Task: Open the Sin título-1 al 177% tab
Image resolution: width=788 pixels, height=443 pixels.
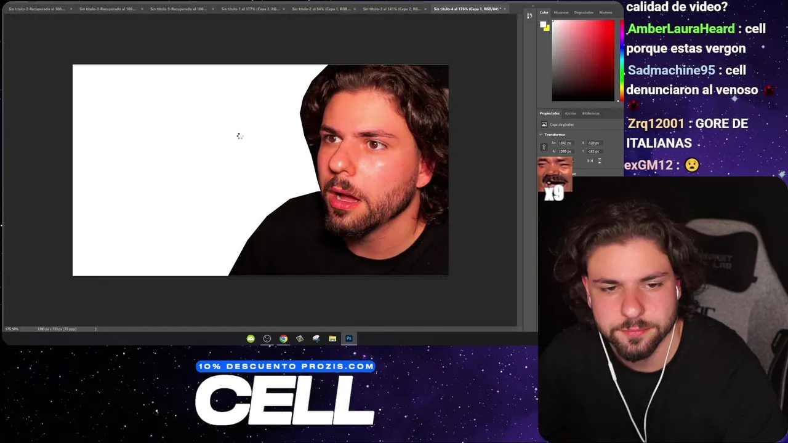Action: point(250,9)
